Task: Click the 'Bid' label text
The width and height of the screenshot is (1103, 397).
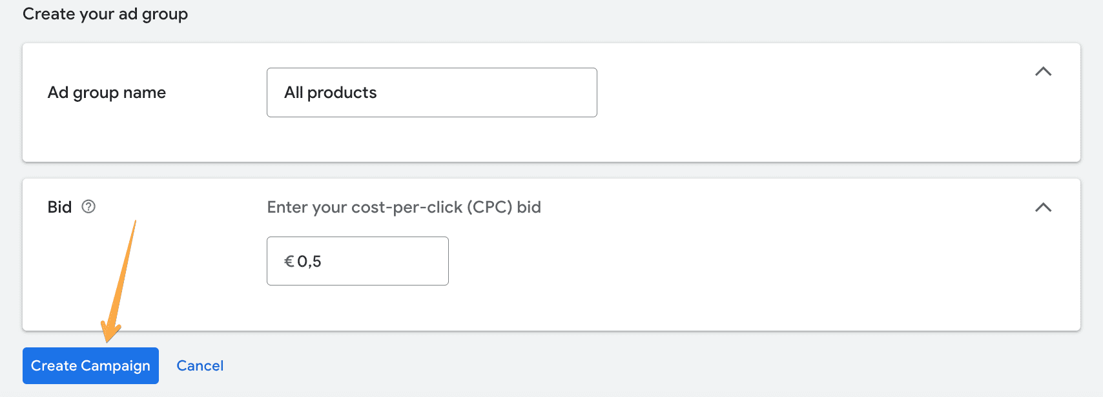Action: [59, 207]
